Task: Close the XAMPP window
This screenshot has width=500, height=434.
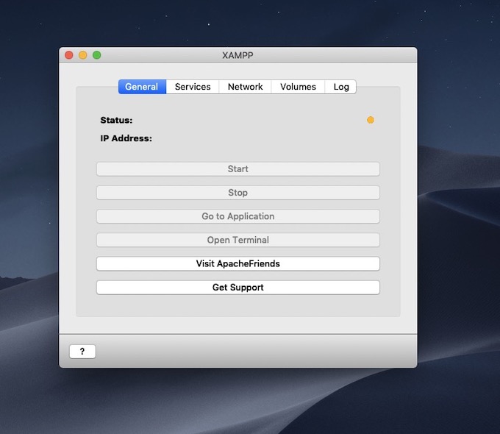Action: pyautogui.click(x=69, y=55)
